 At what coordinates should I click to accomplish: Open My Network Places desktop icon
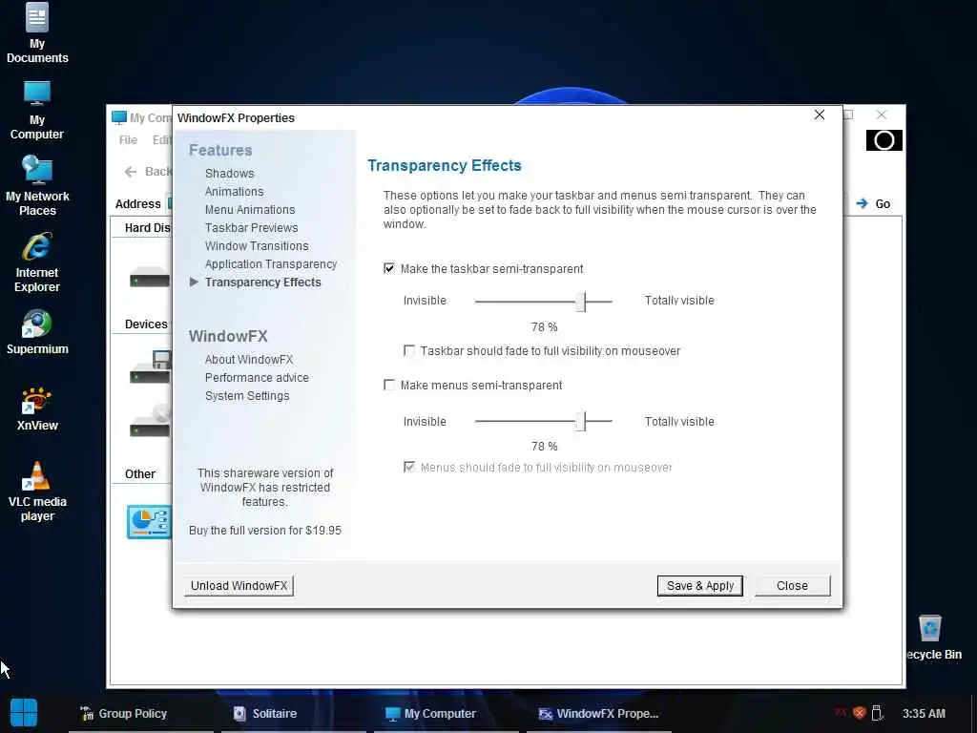37,186
